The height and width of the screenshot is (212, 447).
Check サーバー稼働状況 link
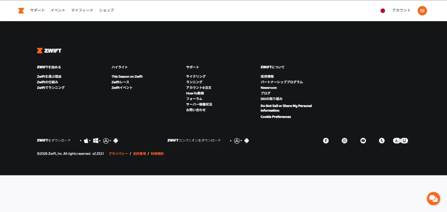pos(199,105)
